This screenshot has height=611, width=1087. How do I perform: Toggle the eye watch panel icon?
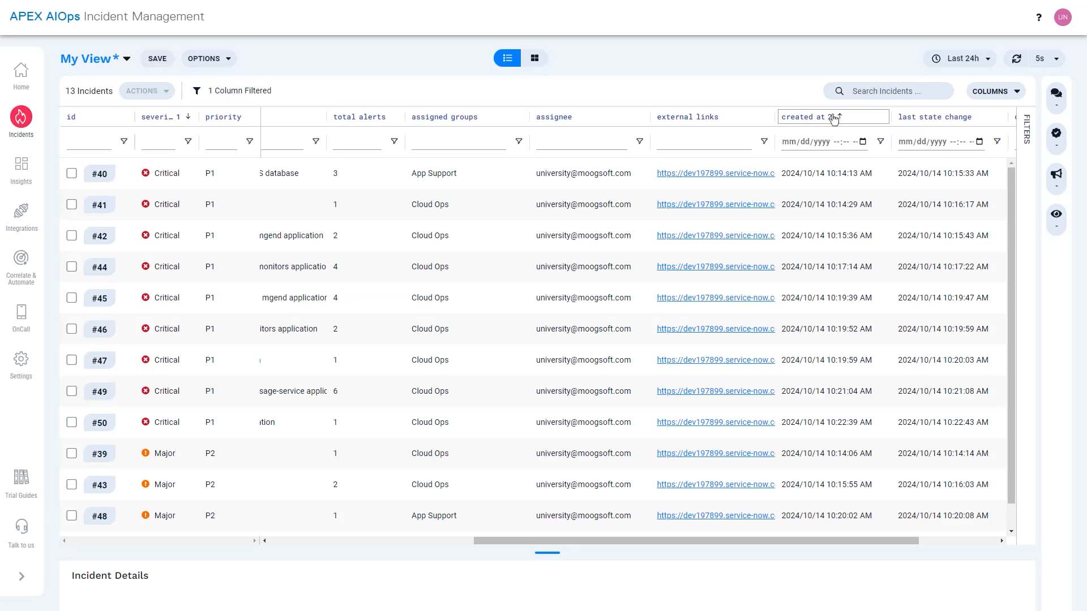pyautogui.click(x=1056, y=214)
